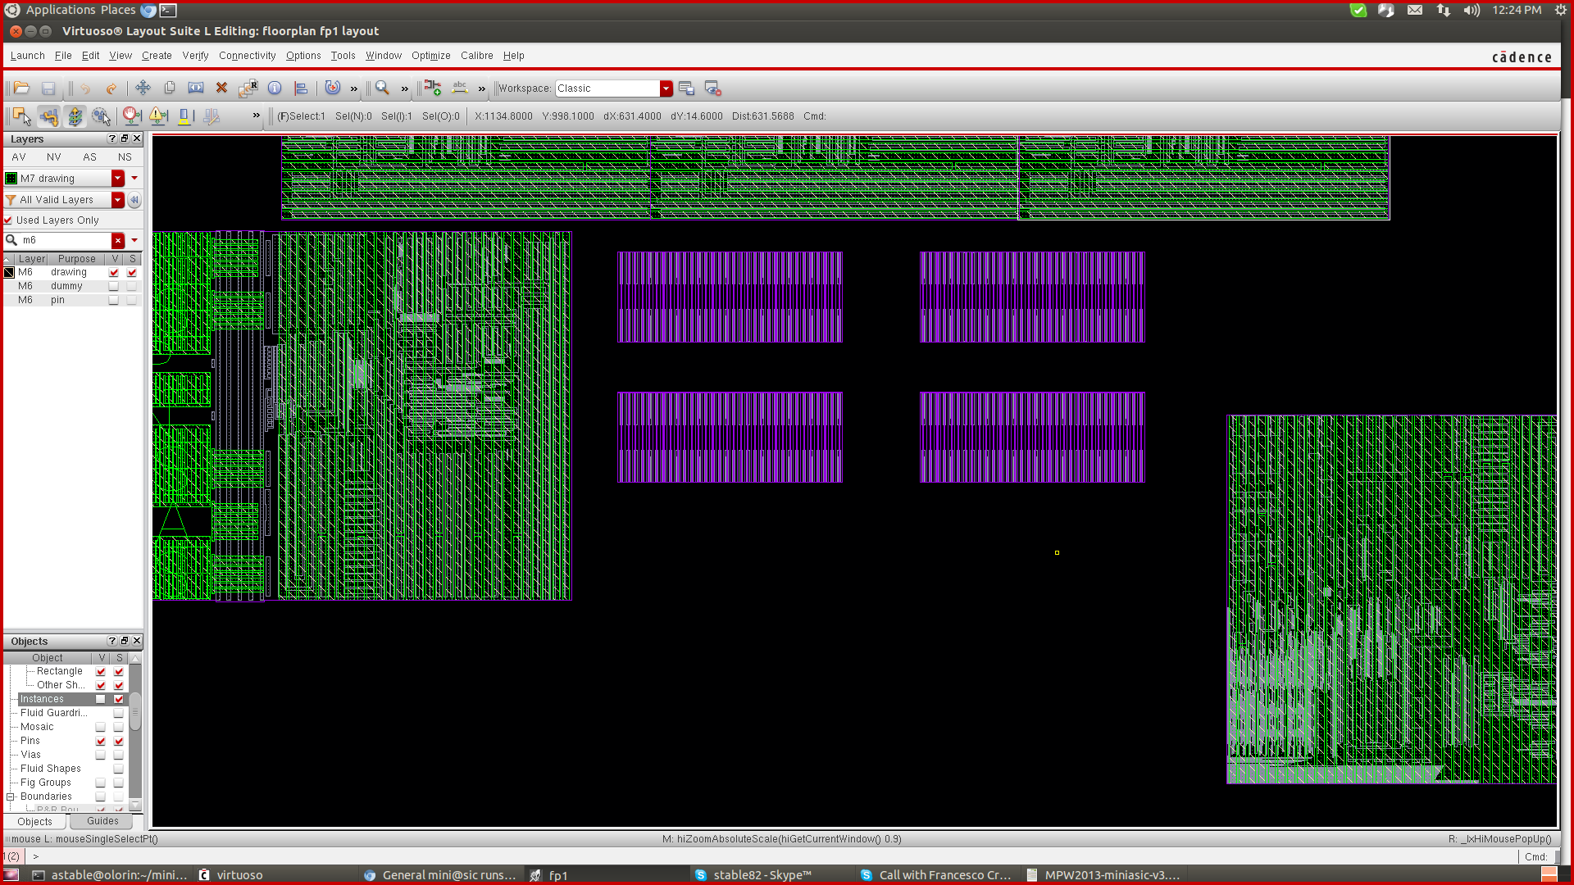Click the Open folder toolbar icon
Screen dimensions: 1574x885
click(21, 88)
